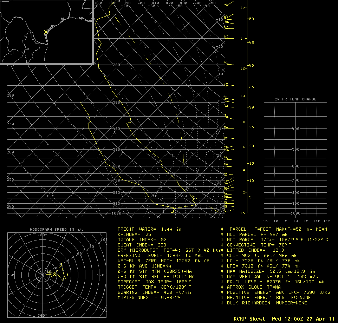Click "FREEZING LEVEL= 15947 ft ASL" line
The width and height of the screenshot is (338, 323).
coord(160,256)
